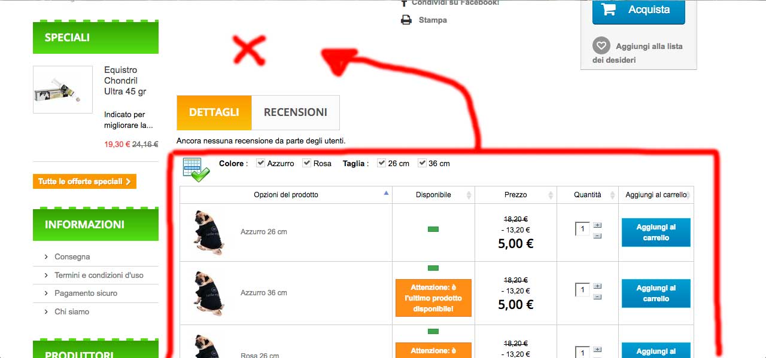The width and height of the screenshot is (766, 358).
Task: Click the heart wishlist icon
Action: click(x=601, y=45)
